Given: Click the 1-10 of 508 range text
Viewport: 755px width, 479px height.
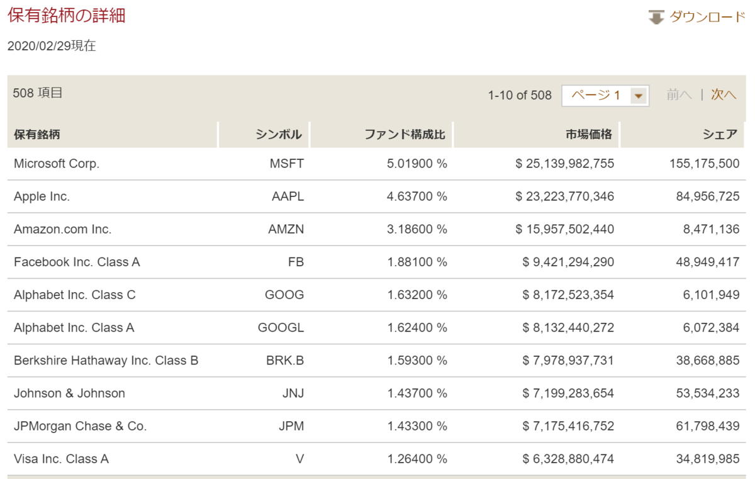Looking at the screenshot, I should pyautogui.click(x=520, y=96).
